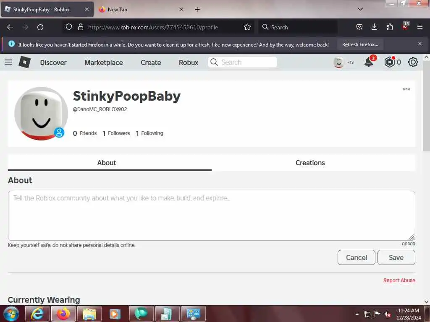Launch Internet Explorer from the taskbar
The image size is (430, 322).
coord(37,314)
